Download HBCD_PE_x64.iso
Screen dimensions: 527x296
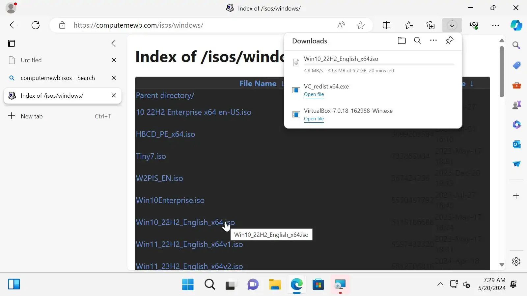click(x=165, y=134)
